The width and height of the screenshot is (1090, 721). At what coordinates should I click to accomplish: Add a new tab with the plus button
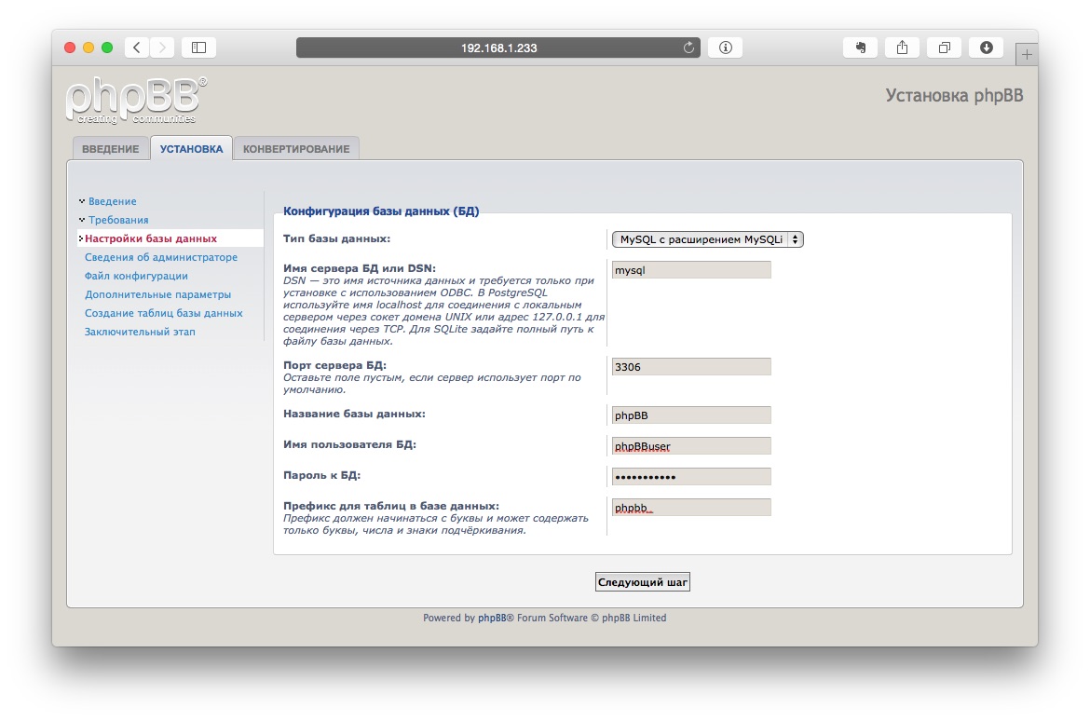pos(1026,54)
